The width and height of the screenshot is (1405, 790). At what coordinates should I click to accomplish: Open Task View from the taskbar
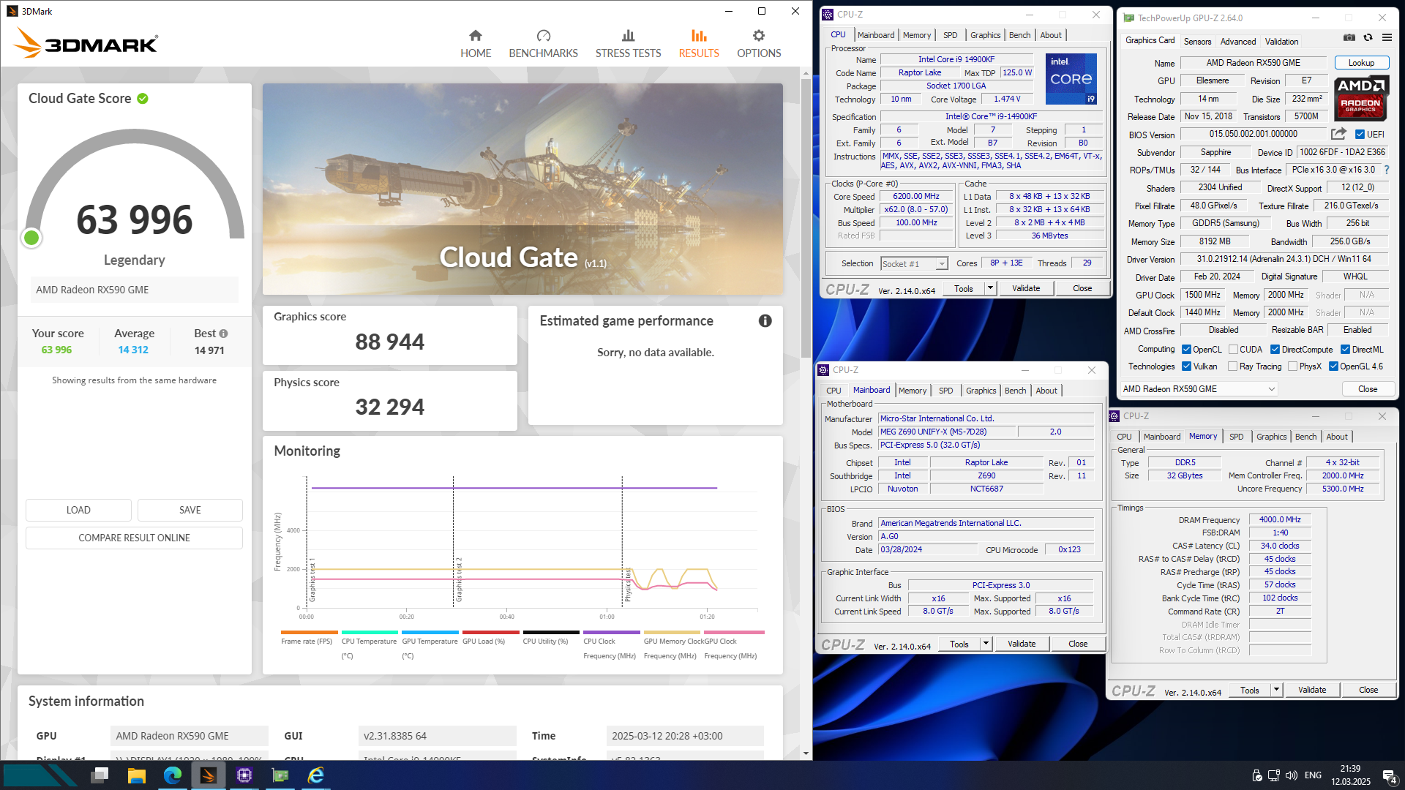click(100, 775)
